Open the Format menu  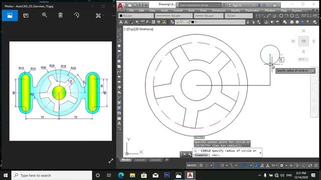point(178,10)
